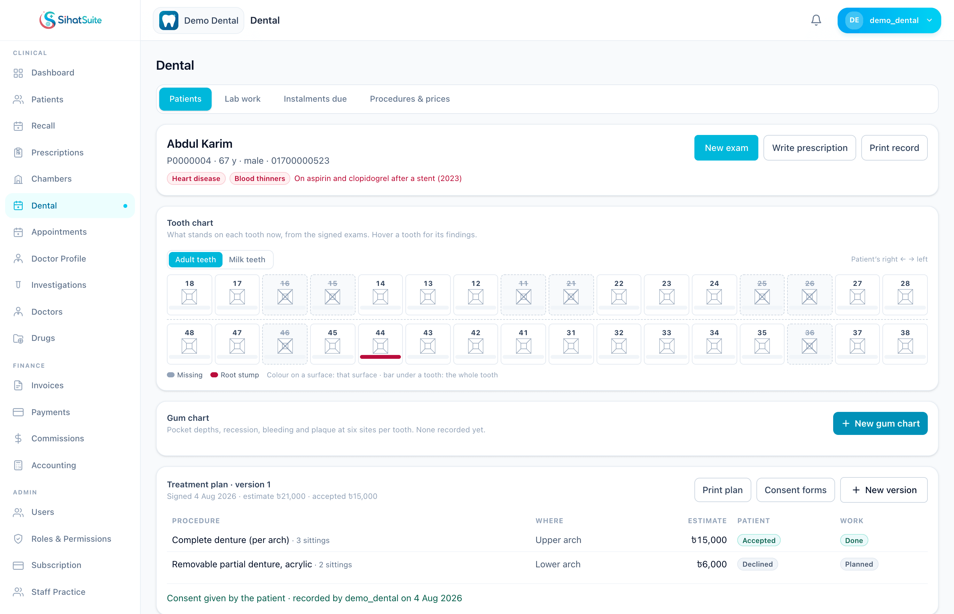Switch chart to Milk teeth
954x614 pixels.
point(247,260)
